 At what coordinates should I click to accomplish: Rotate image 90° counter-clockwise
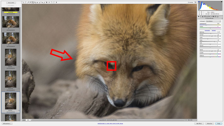pyautogui.click(x=52, y=3)
